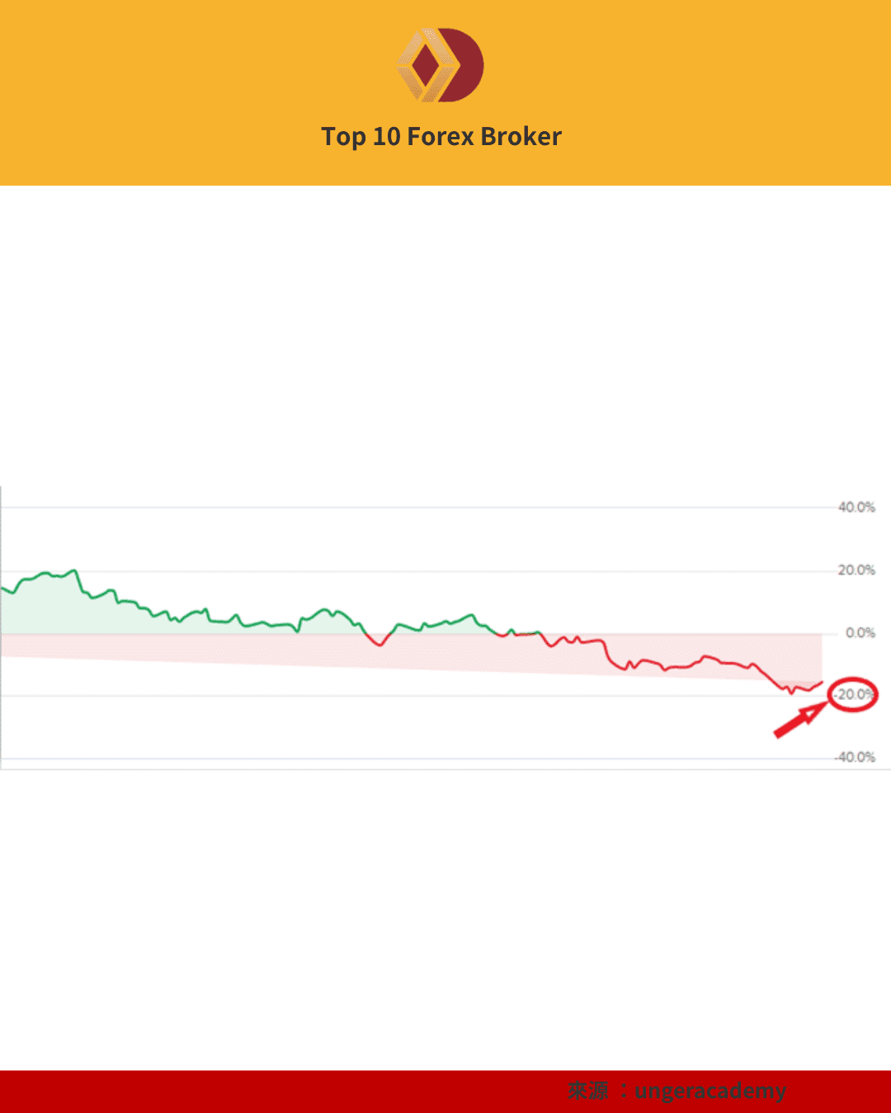The height and width of the screenshot is (1113, 891).
Task: Click the diamond logo icon in header
Action: [441, 65]
